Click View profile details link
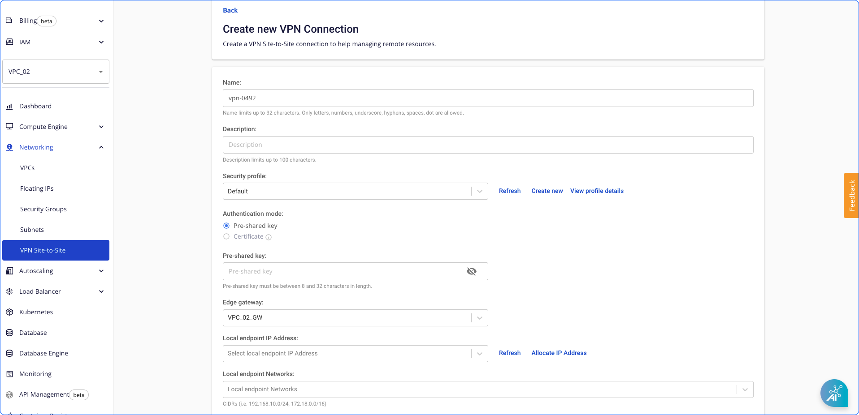 (x=597, y=191)
